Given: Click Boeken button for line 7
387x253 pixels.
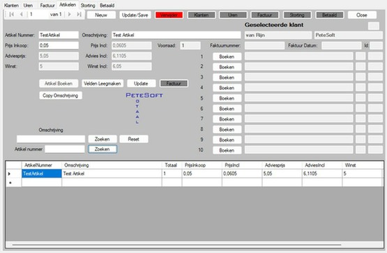Looking at the screenshot, I should [227, 119].
